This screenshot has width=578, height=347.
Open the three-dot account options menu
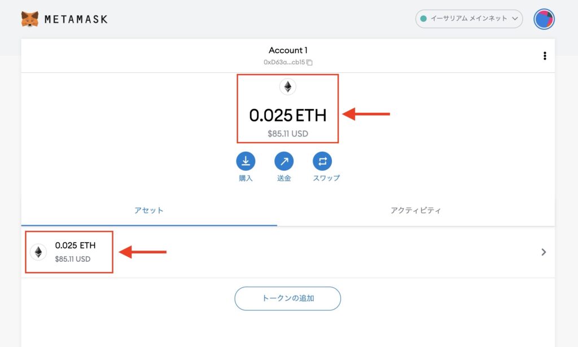point(545,56)
